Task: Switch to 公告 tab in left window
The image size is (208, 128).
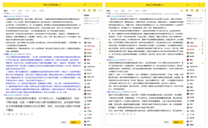Action: coord(13,11)
